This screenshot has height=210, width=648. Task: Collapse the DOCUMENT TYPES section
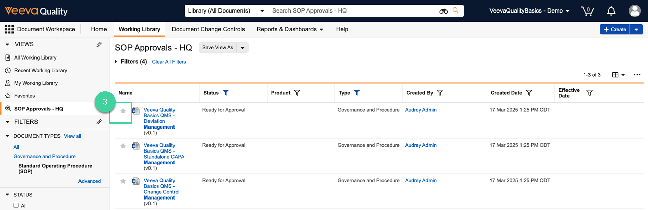pos(7,136)
